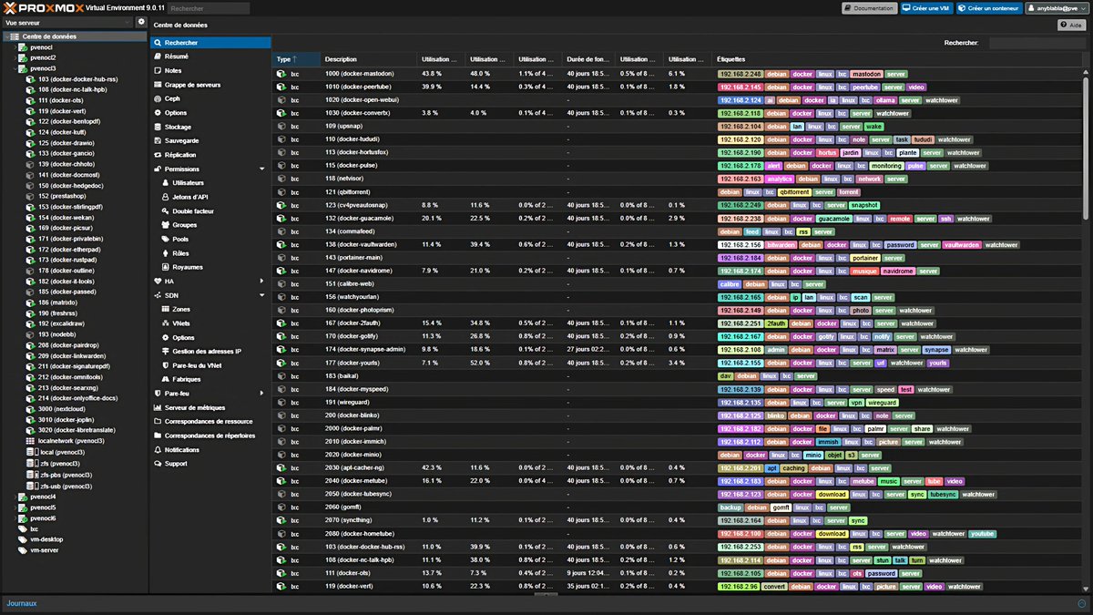
Task: Open the localnetwork (pvenocl3) SDN zone
Action: [x=71, y=440]
